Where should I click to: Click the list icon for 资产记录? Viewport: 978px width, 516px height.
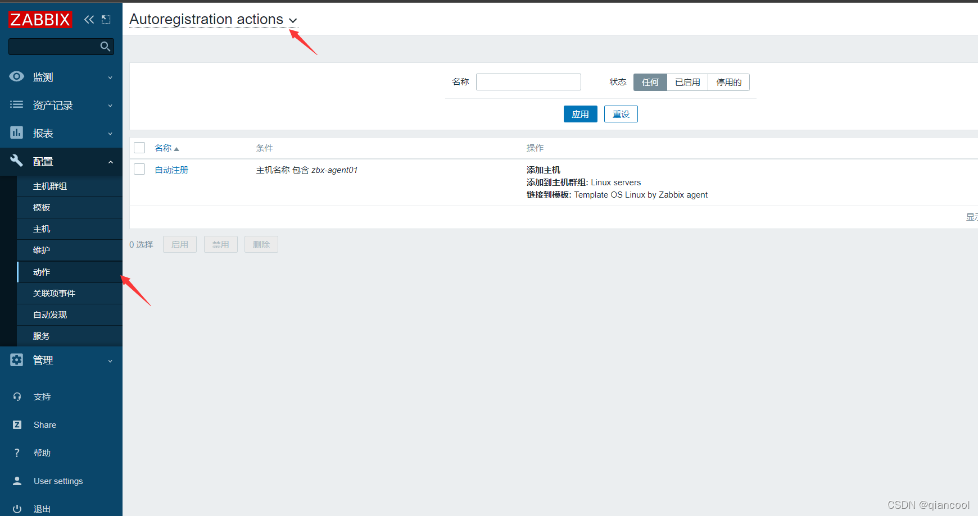(17, 104)
